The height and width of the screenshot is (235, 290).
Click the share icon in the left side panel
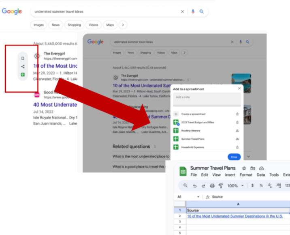tap(23, 66)
